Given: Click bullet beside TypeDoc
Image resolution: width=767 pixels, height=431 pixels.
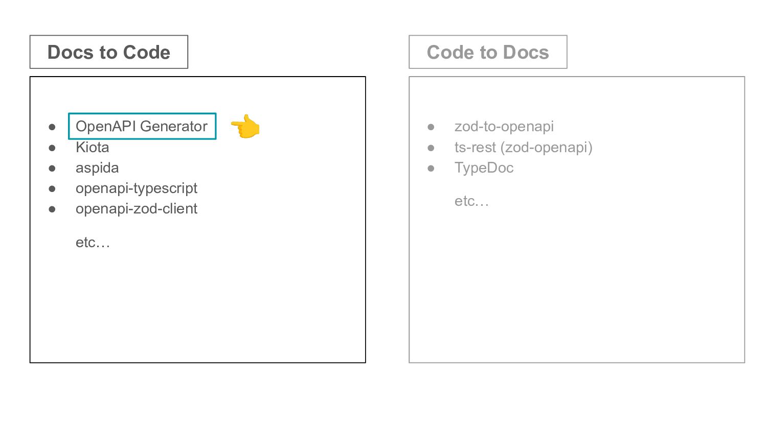Looking at the screenshot, I should [431, 168].
